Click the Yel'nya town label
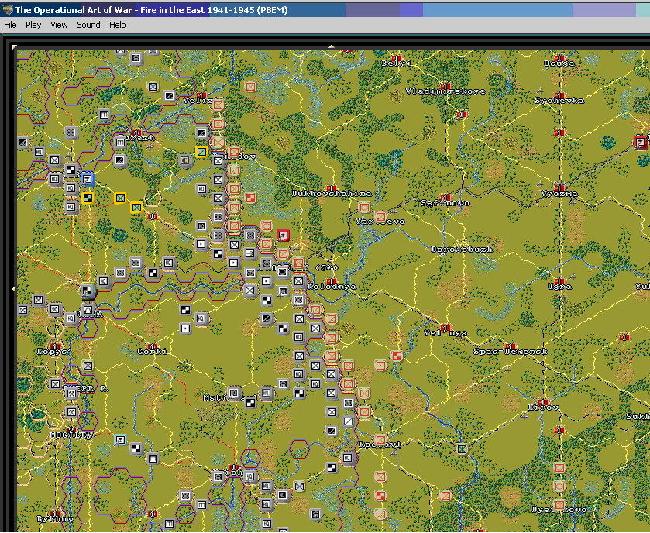 (445, 333)
